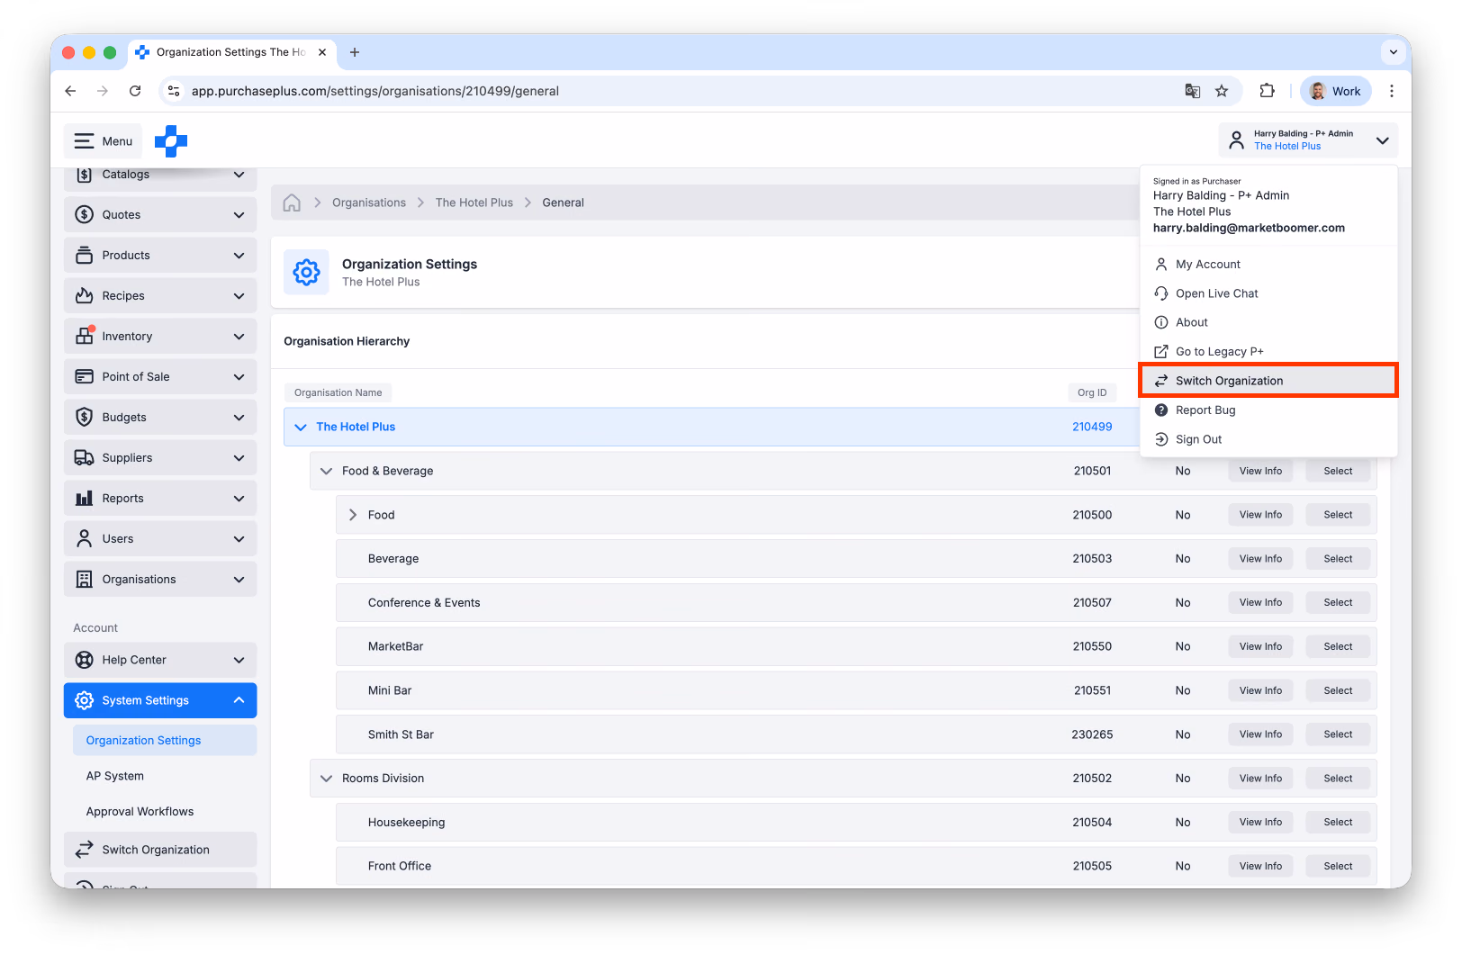This screenshot has height=955, width=1462.
Task: Collapse the Rooms Division tree node
Action: click(326, 779)
